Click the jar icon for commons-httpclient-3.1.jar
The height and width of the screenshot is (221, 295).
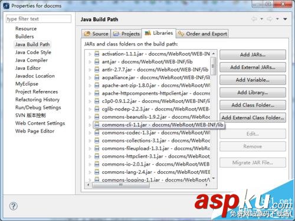click(97, 156)
